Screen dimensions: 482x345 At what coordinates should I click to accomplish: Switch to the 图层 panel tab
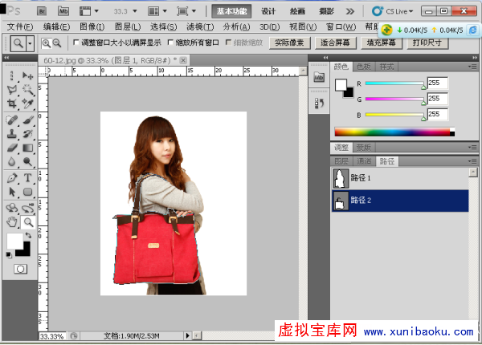point(341,161)
